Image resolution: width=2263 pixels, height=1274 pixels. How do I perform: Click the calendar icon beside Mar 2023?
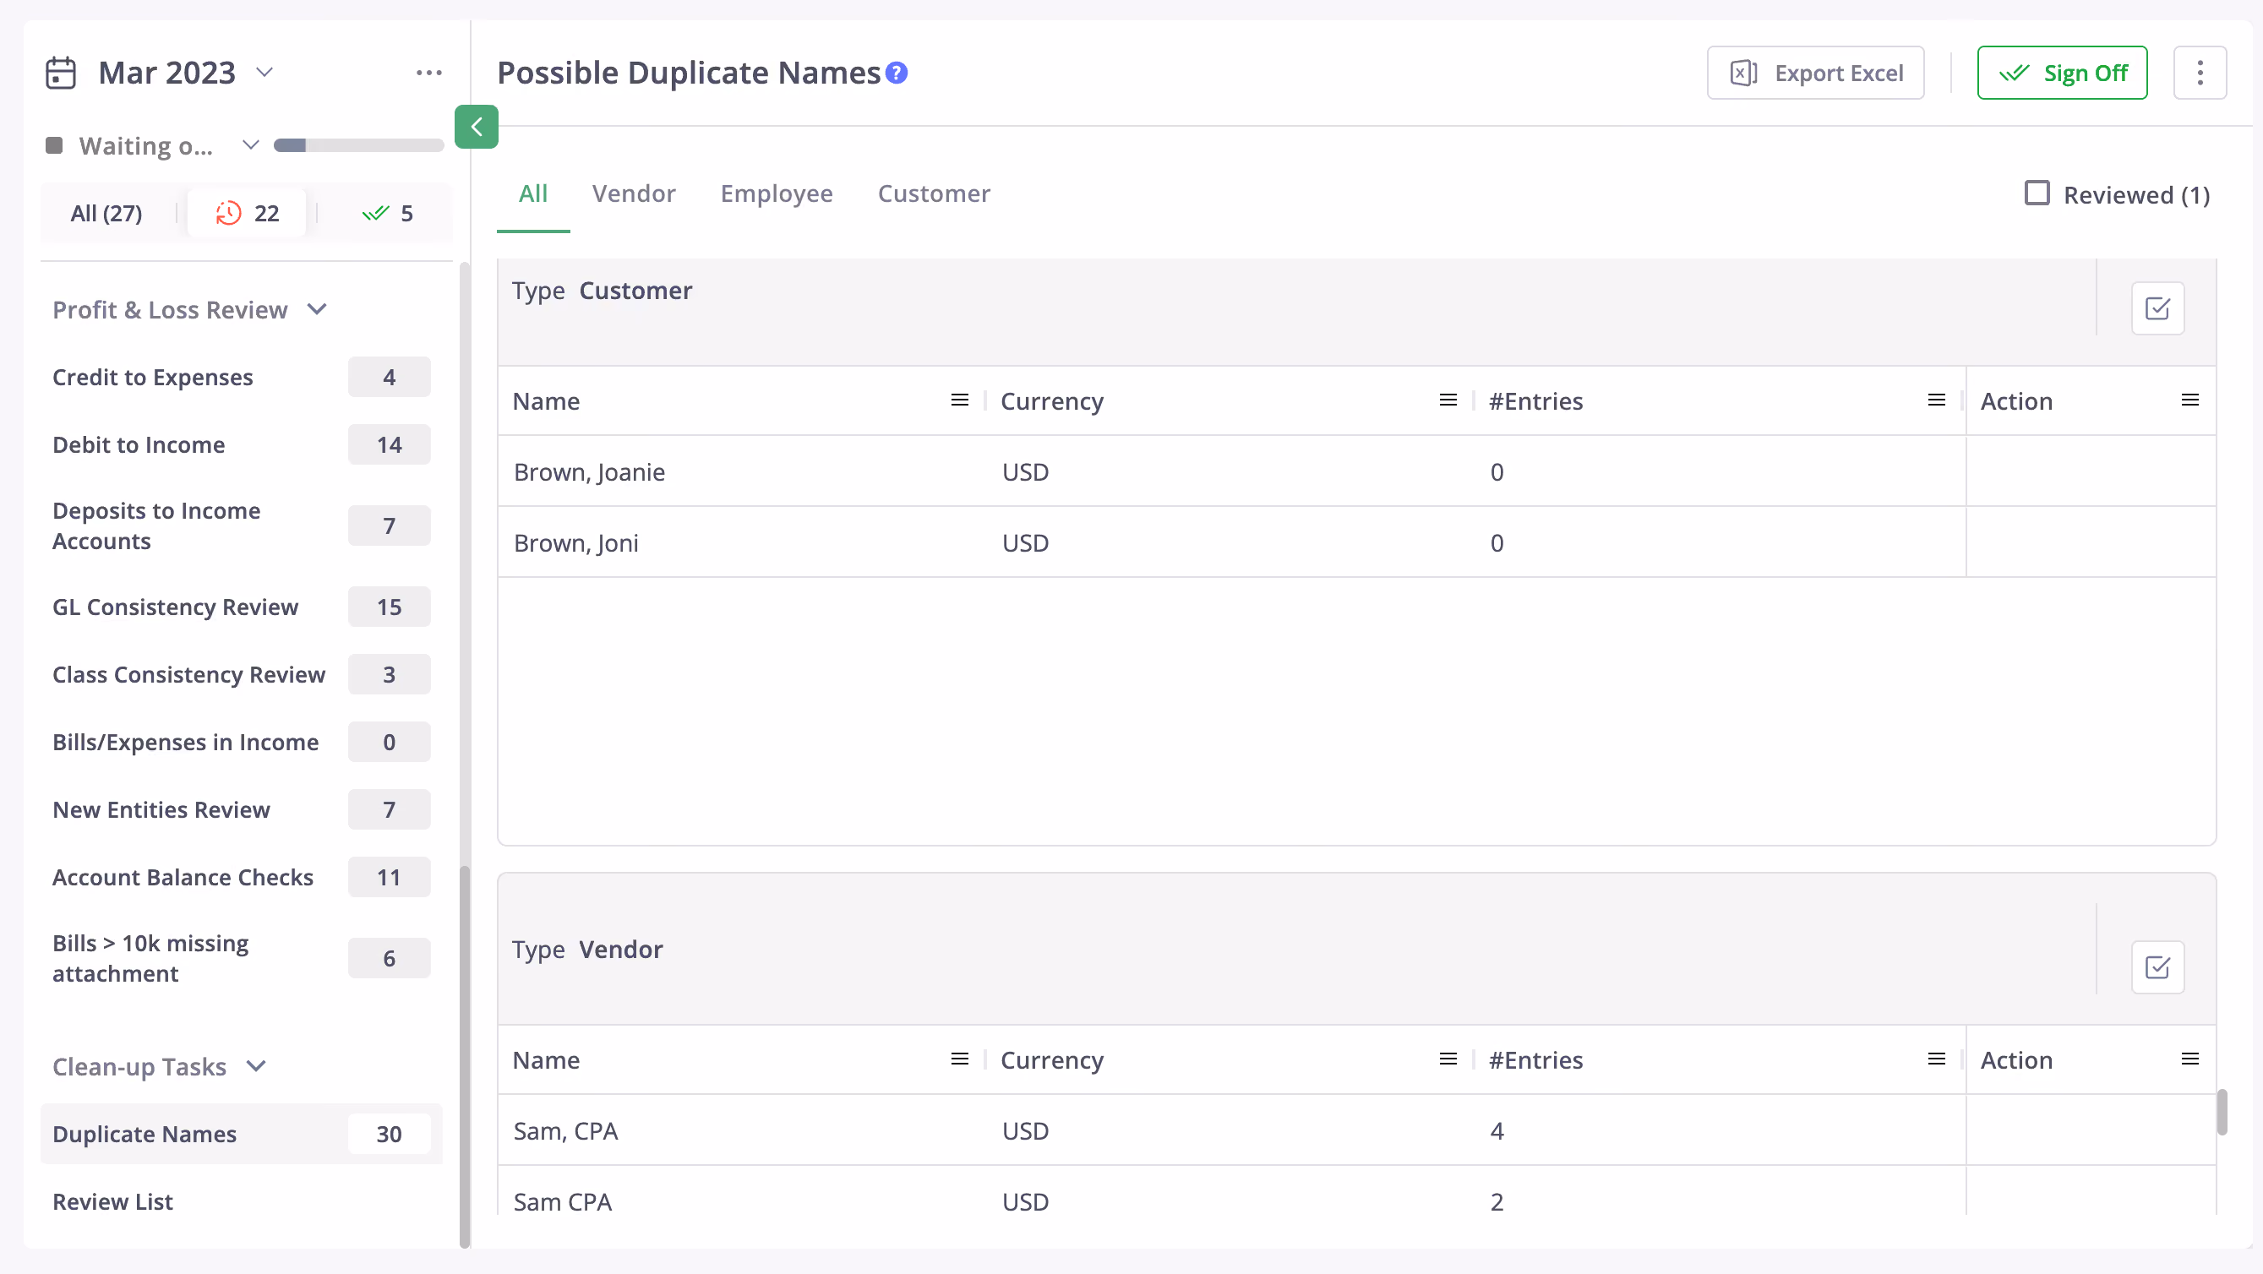61,73
